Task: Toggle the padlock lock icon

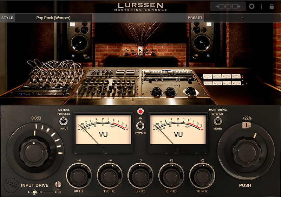Action: 272,6
